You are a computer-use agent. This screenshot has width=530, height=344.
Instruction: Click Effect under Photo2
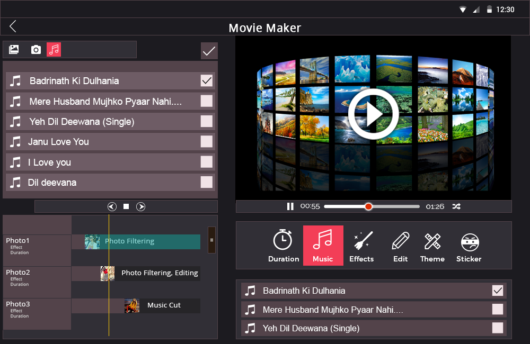point(16,279)
